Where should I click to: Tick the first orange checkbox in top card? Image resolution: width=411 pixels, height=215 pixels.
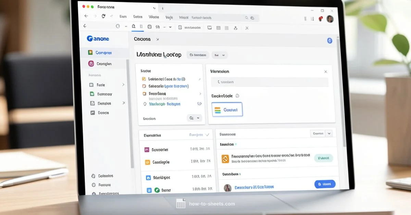pos(144,79)
